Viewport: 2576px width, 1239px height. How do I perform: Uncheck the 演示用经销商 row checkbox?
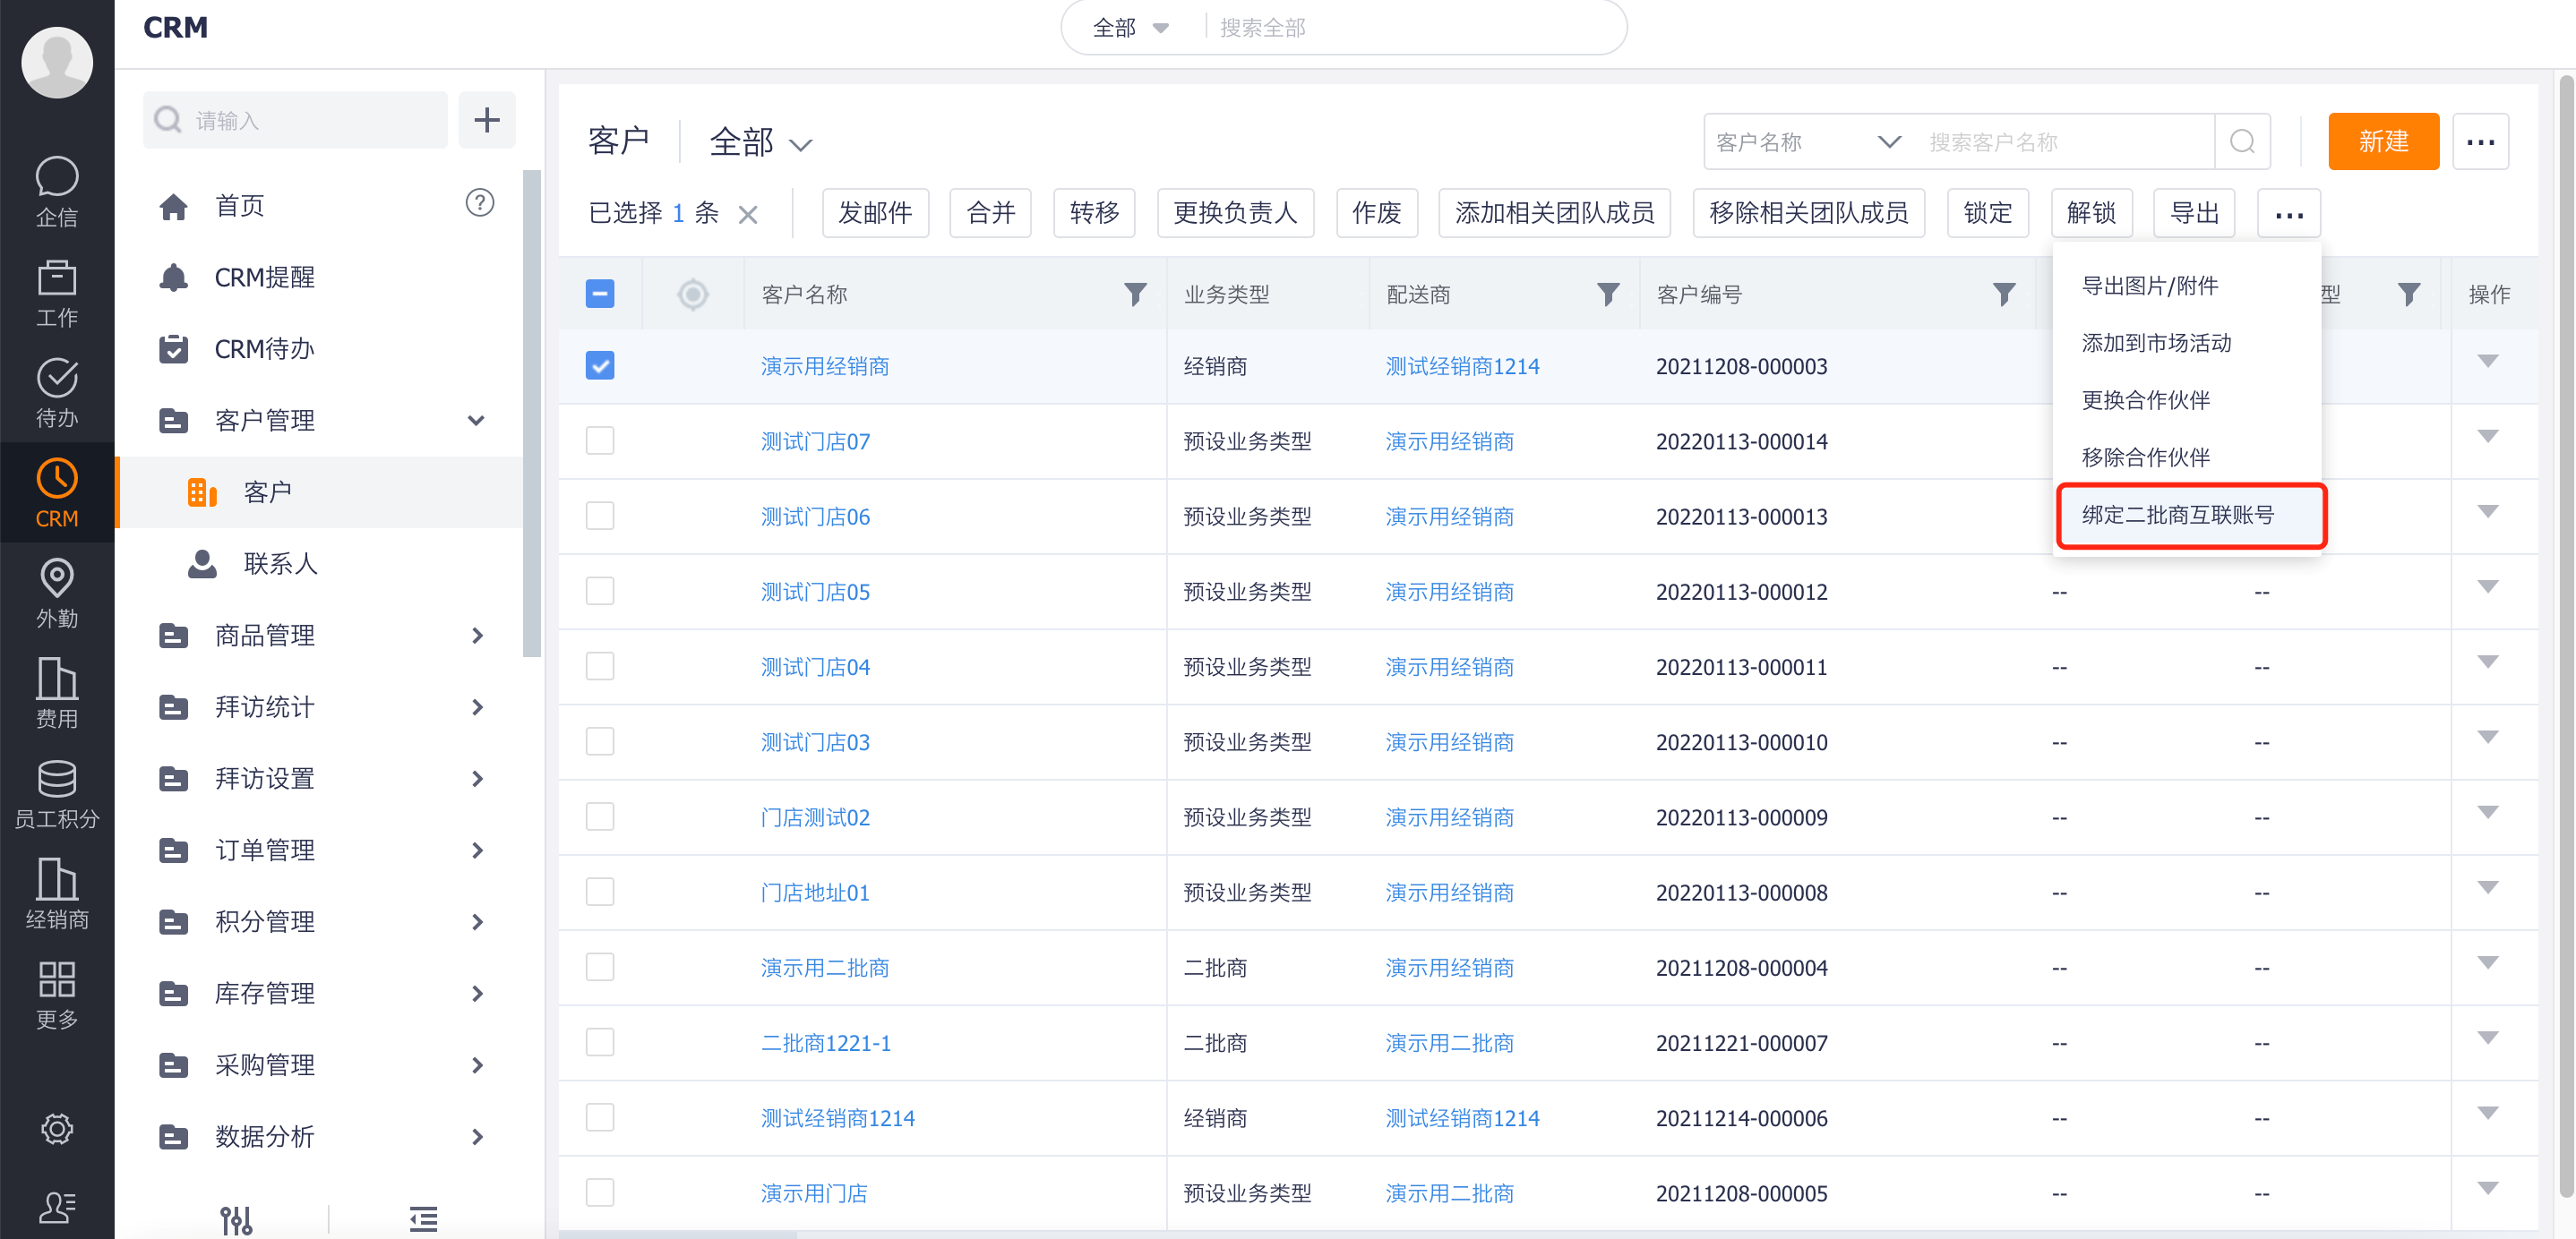pos(600,366)
